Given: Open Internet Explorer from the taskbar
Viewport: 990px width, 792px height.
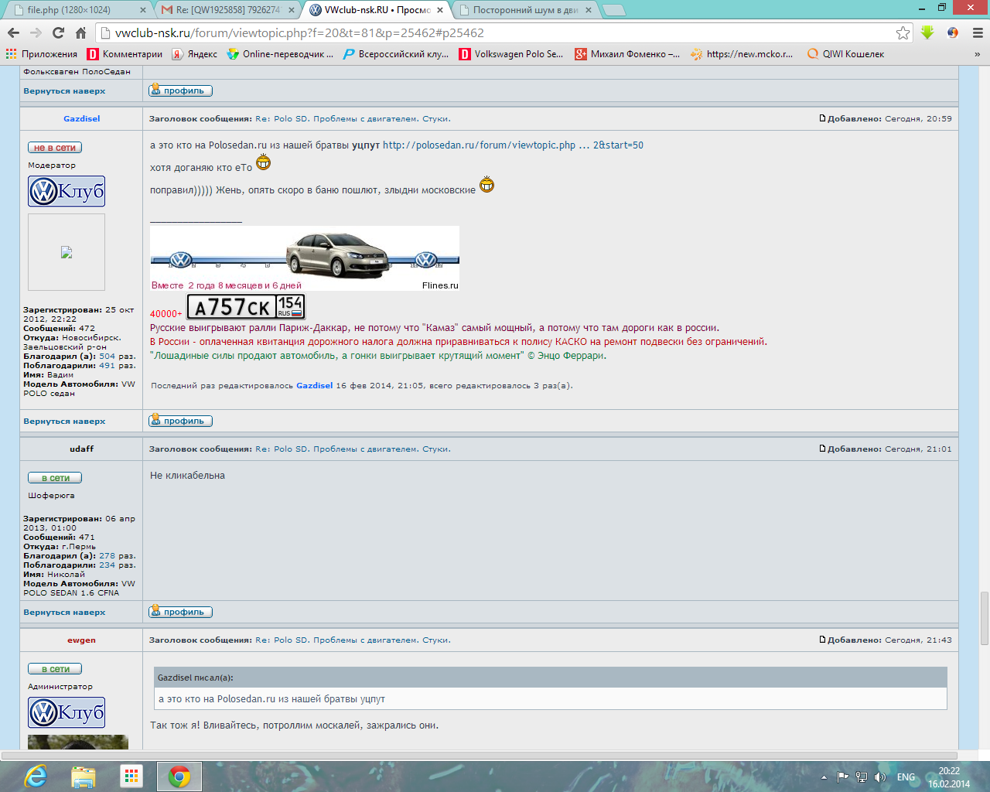Looking at the screenshot, I should [36, 776].
